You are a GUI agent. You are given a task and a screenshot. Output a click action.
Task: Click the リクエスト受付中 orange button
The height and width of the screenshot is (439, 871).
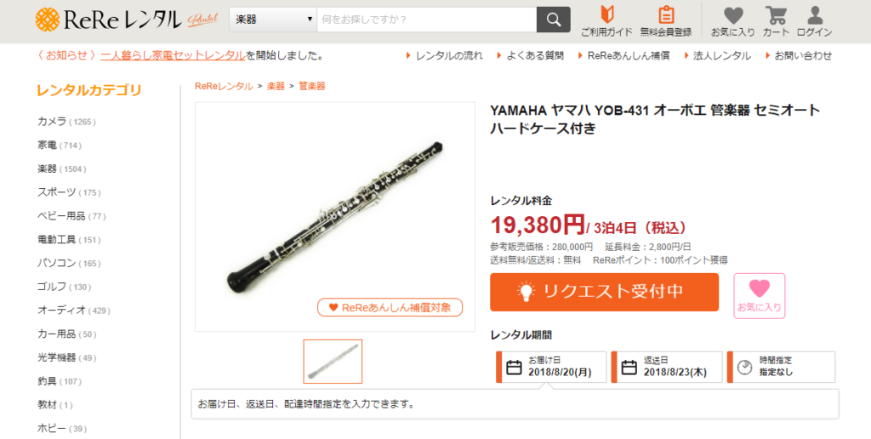point(605,292)
